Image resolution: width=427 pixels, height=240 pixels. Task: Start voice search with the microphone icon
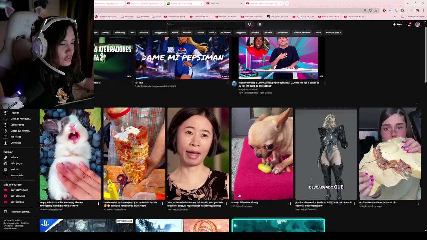260,24
